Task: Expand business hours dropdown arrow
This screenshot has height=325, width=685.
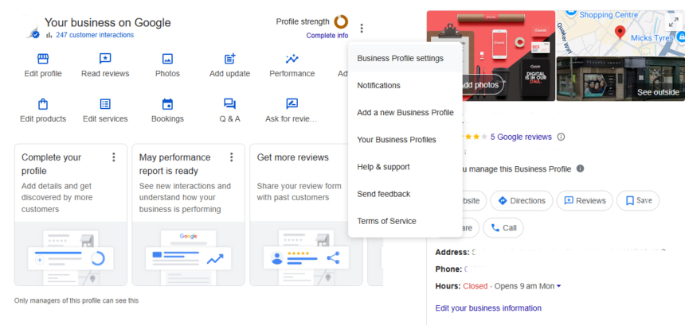Action: point(558,286)
